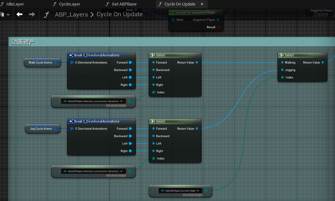Click Return Value pin on right Select node
The height and width of the screenshot is (201, 335).
323,62
